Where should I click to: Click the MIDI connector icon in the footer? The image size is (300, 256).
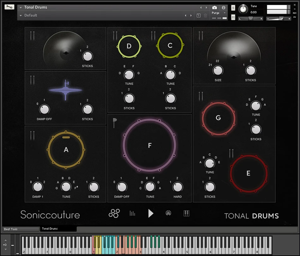pyautogui.click(x=168, y=213)
